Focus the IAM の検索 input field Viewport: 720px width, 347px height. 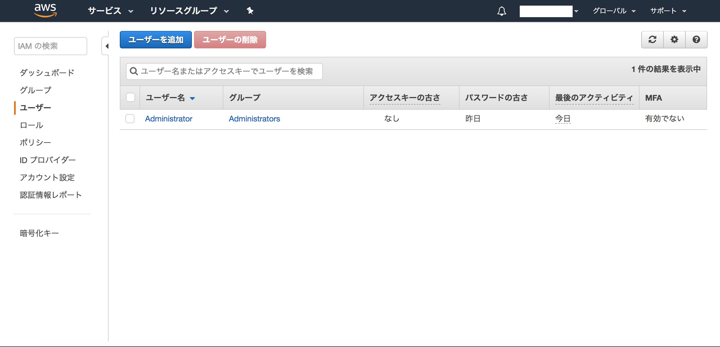click(x=51, y=46)
